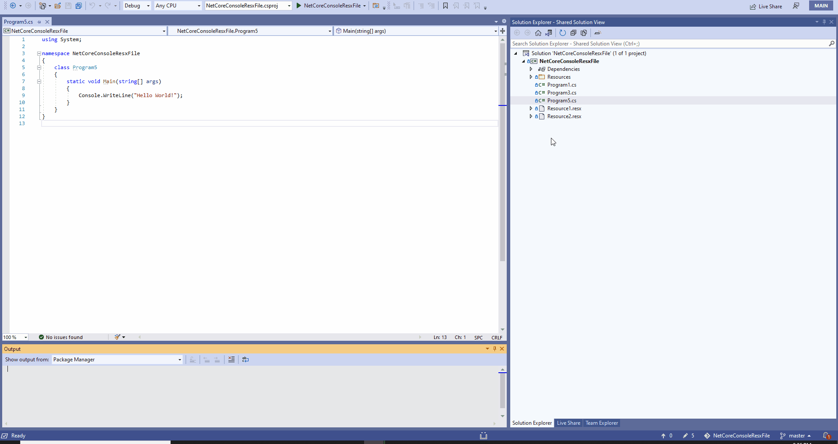Click the Navigate Backward arrow in Solution Explorer
Viewport: 838px width, 444px height.
(517, 32)
